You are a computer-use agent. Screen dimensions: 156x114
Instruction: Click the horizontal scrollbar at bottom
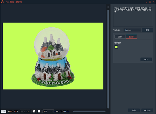click(89, 111)
